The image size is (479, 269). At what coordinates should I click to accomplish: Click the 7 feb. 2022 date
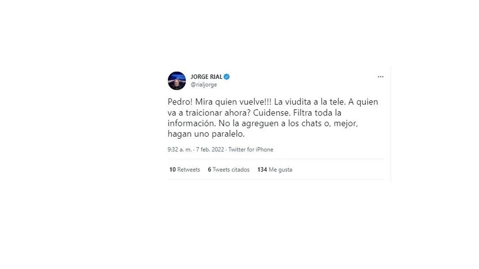pyautogui.click(x=210, y=149)
